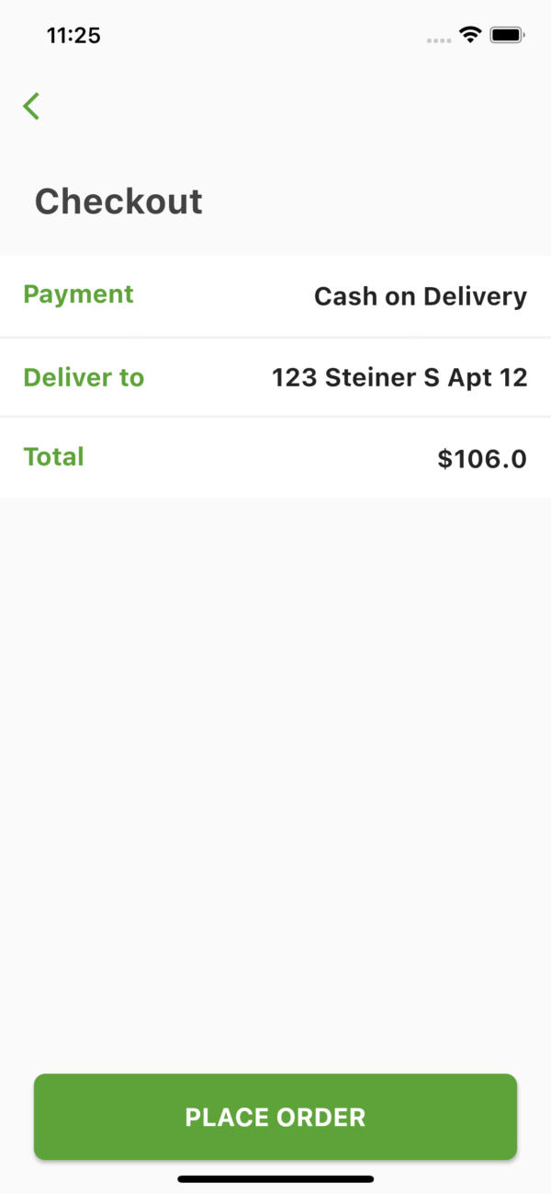Open the Checkout screen header
This screenshot has width=551, height=1194.
(x=118, y=201)
